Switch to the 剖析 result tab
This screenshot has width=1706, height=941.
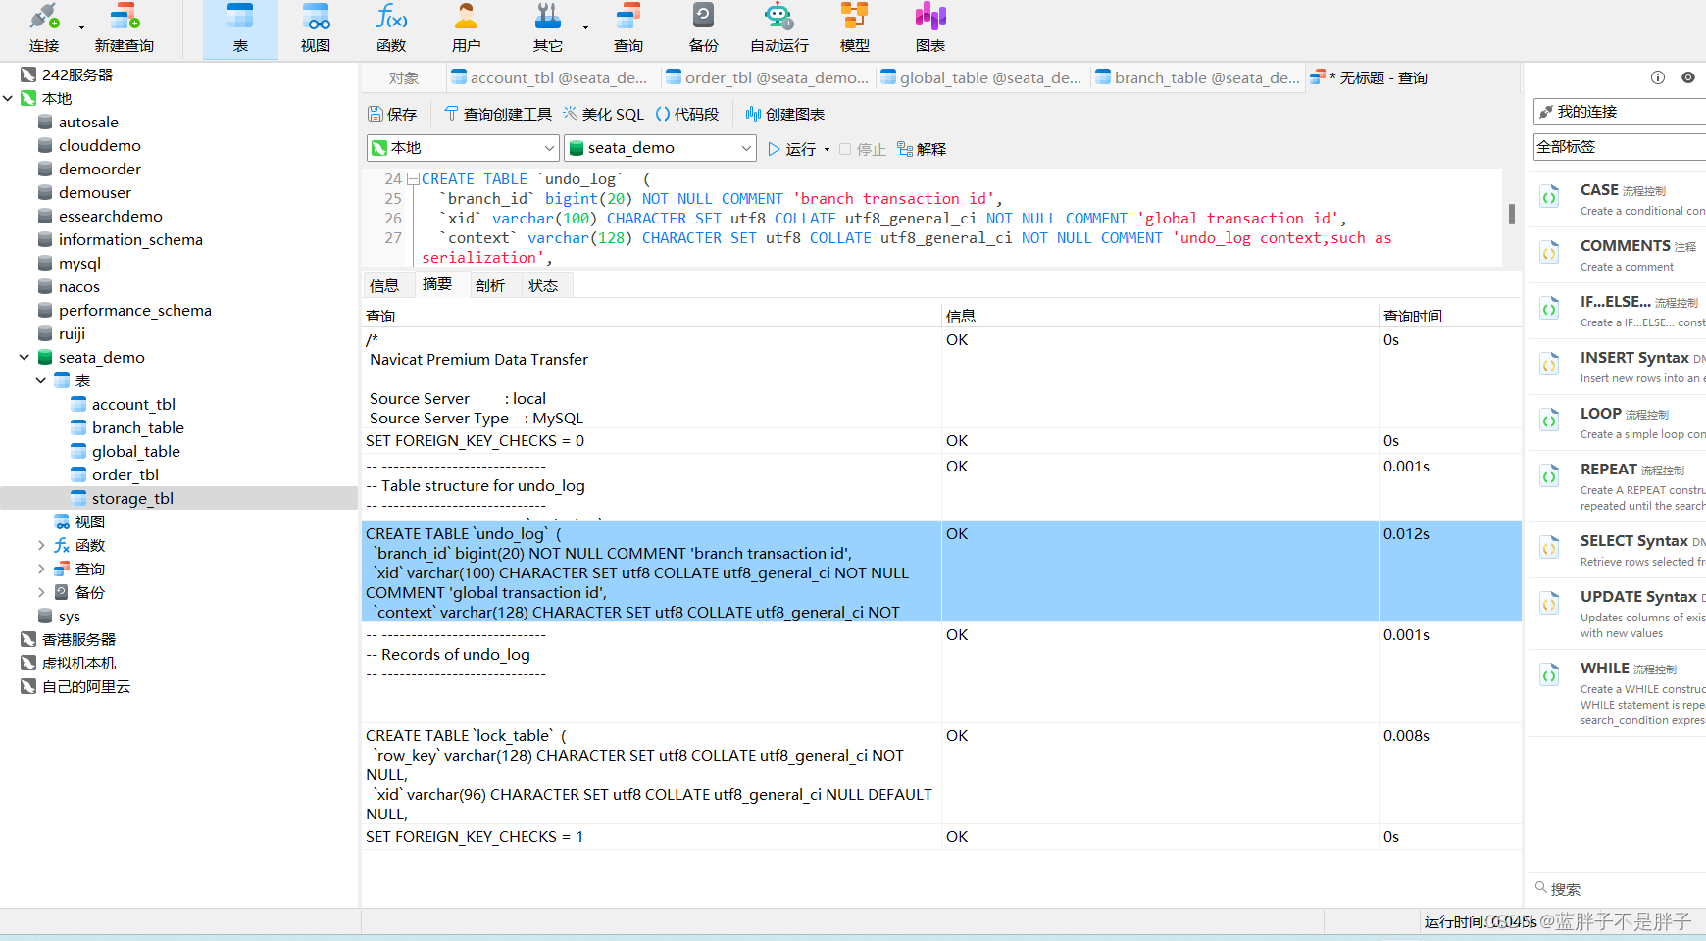point(490,285)
